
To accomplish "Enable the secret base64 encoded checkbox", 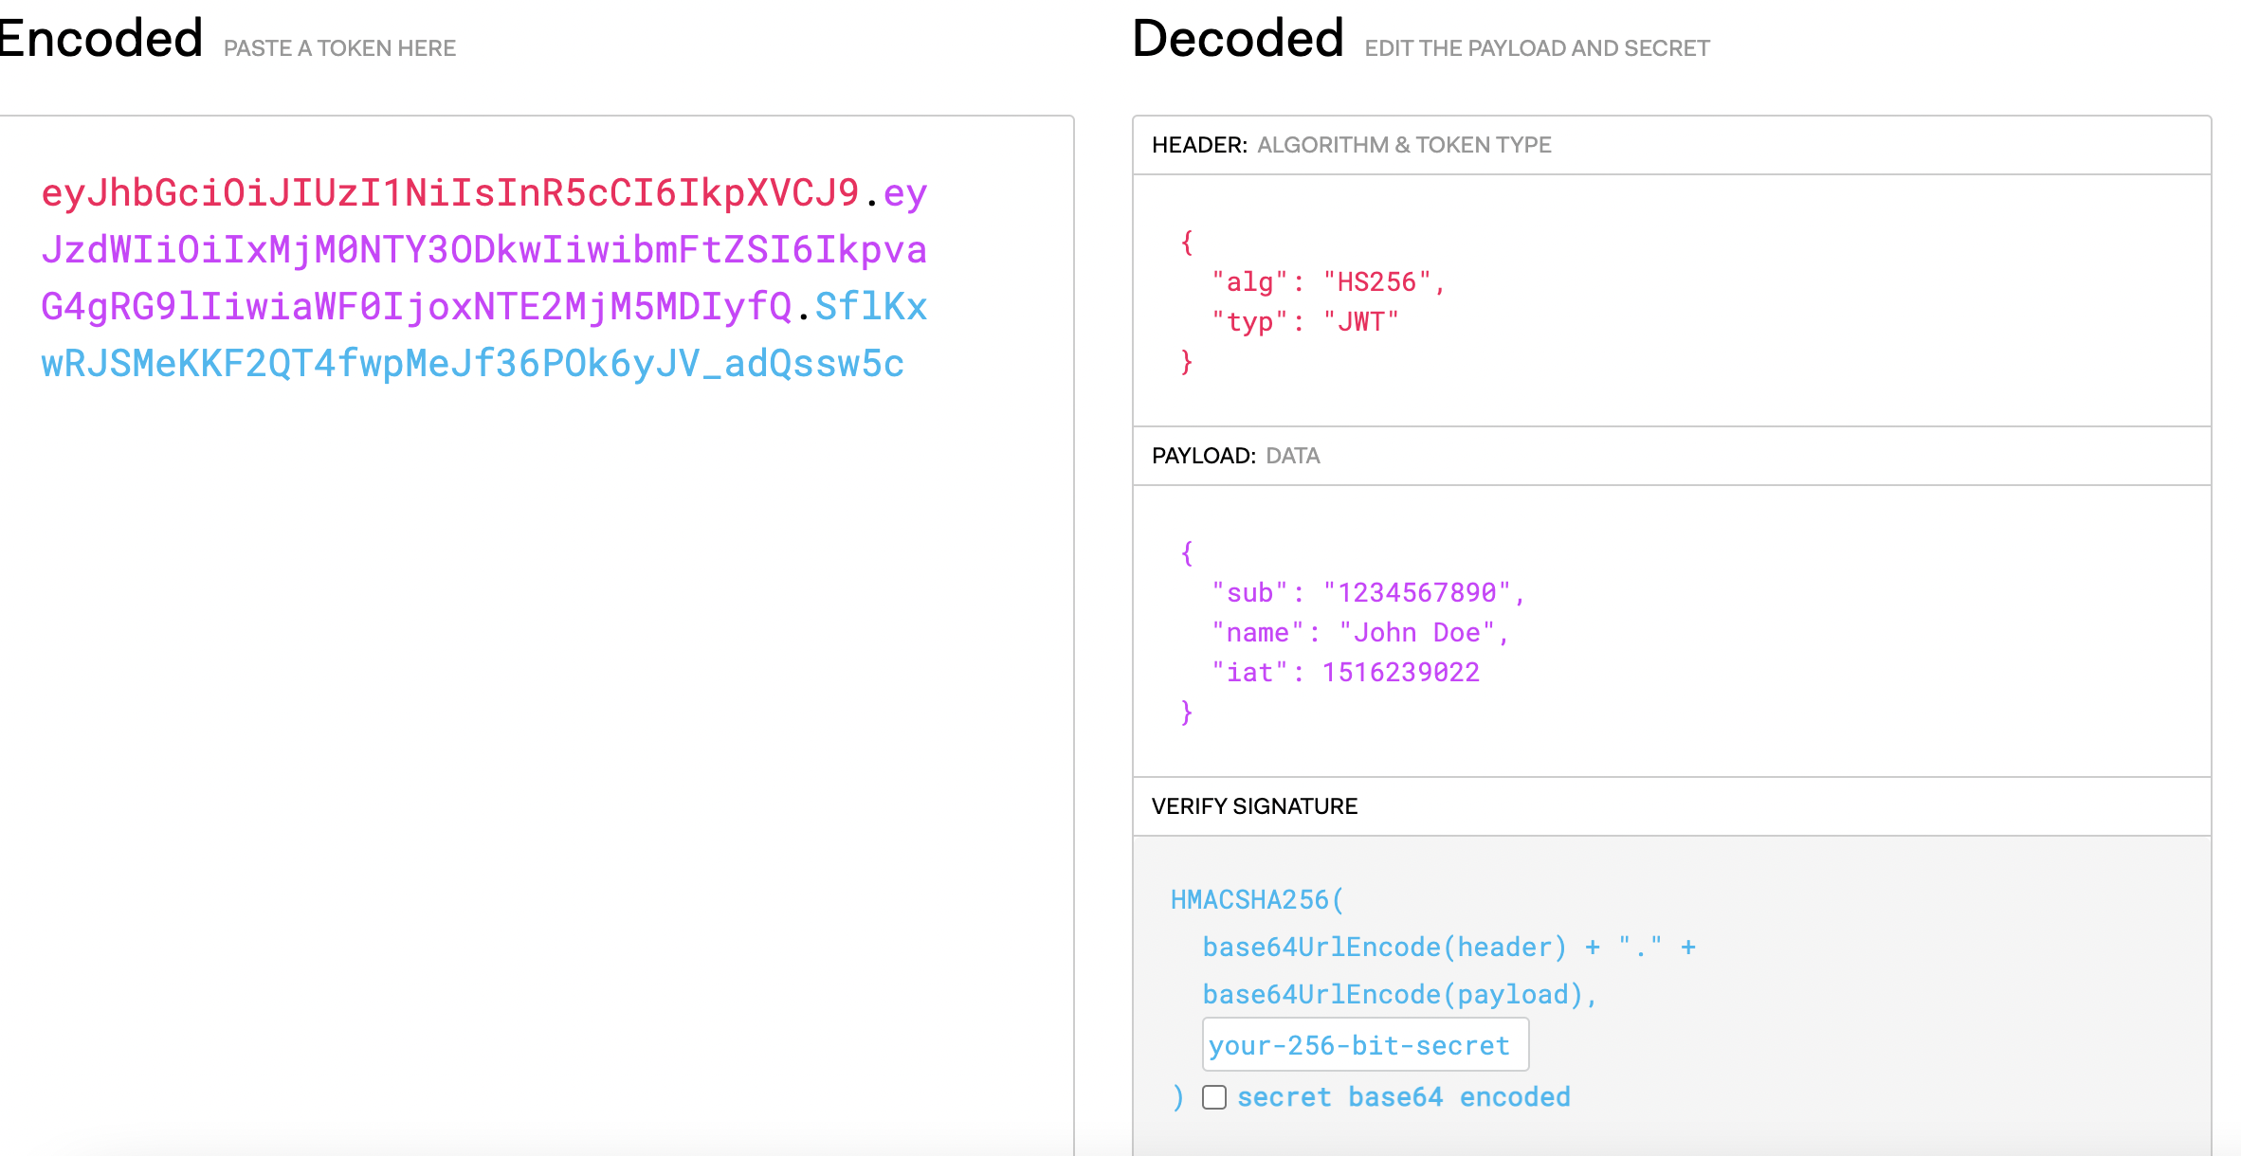I will click(1214, 1097).
